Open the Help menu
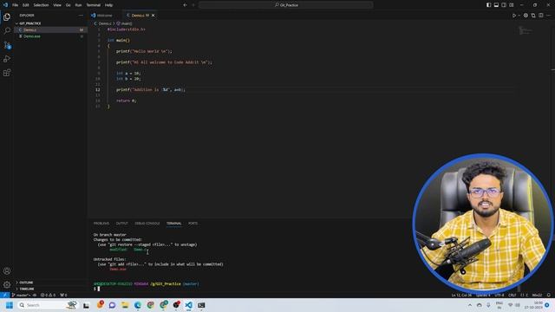The width and height of the screenshot is (555, 312). pyautogui.click(x=108, y=5)
